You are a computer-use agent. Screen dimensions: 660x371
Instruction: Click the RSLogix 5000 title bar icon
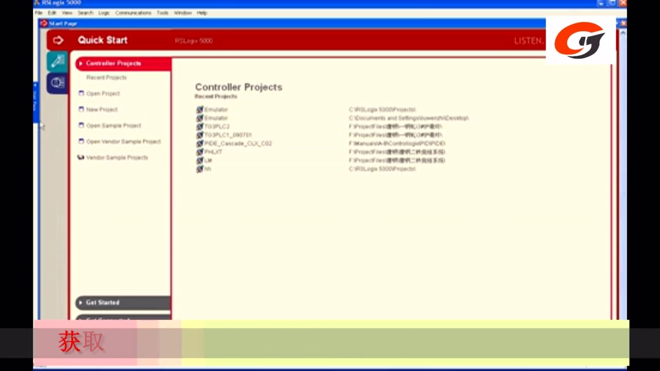coord(37,3)
